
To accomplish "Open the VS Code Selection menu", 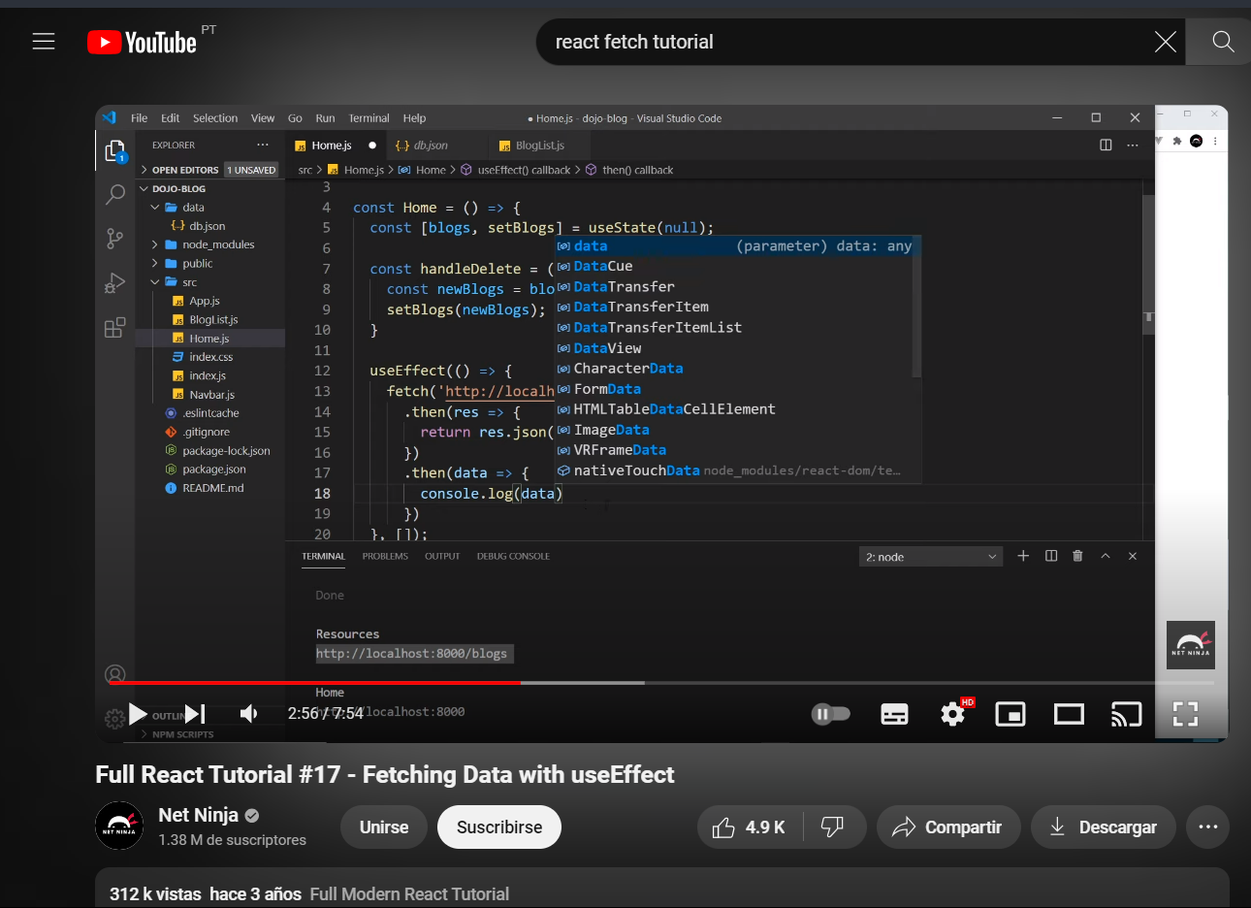I will click(215, 118).
